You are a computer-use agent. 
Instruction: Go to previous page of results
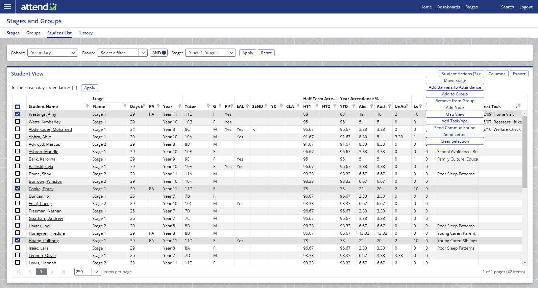pyautogui.click(x=30, y=272)
